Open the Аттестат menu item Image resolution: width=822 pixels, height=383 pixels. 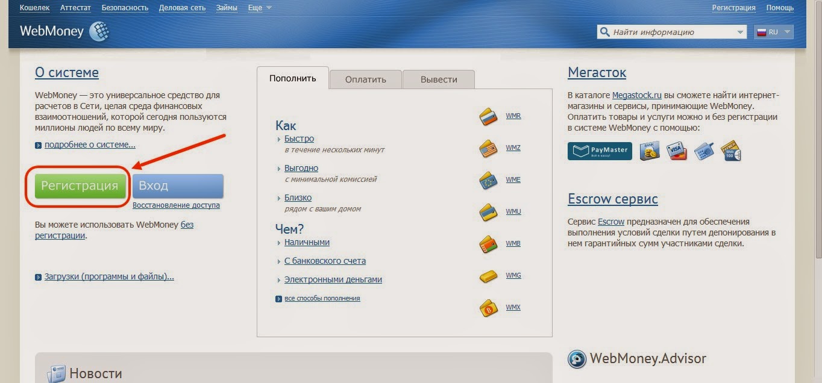coord(76,8)
